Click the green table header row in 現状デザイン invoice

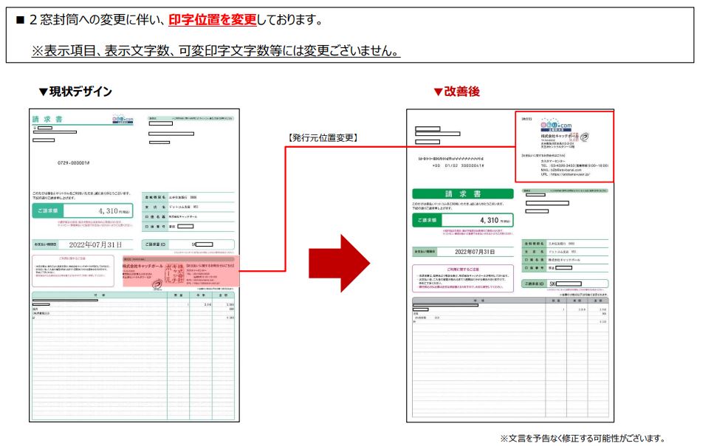tap(133, 295)
